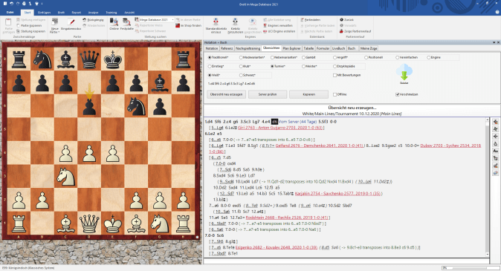Select the Gambit radio button
Image resolution: width=501 pixels, height=271 pixels.
[303, 57]
